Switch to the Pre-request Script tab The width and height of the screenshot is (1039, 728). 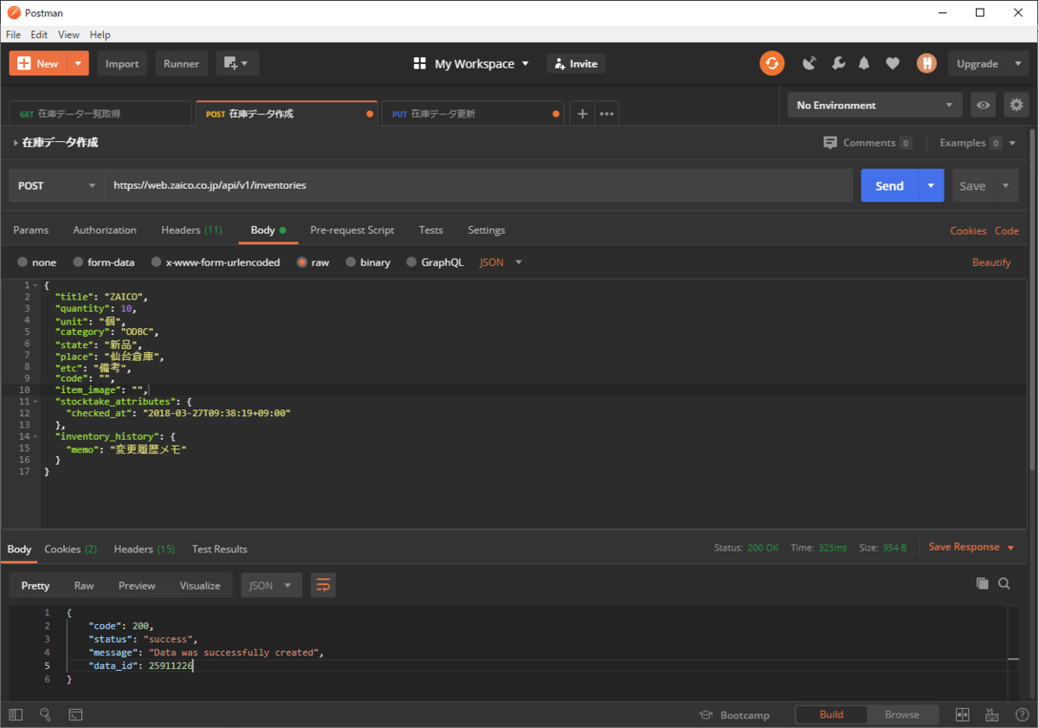point(352,230)
